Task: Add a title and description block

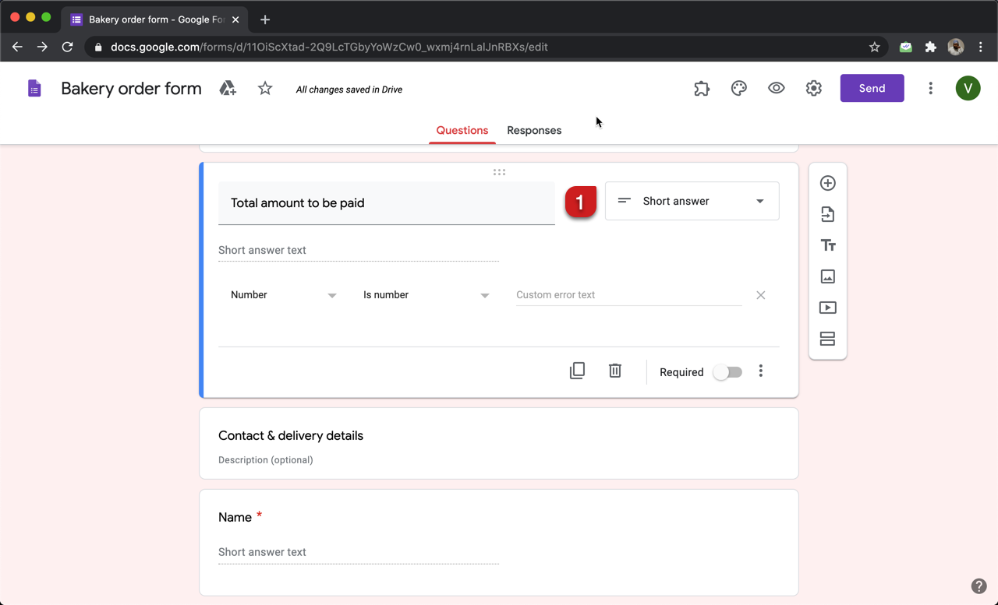Action: pyautogui.click(x=827, y=244)
